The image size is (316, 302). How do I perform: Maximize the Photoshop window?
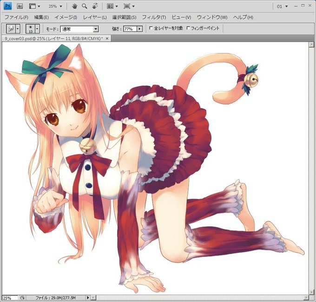coord(303,6)
